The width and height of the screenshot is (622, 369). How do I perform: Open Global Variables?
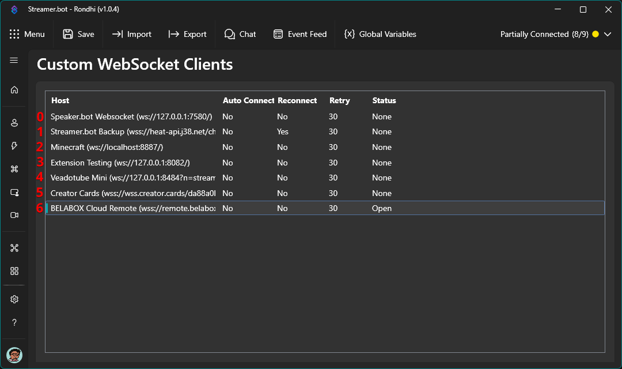point(380,34)
